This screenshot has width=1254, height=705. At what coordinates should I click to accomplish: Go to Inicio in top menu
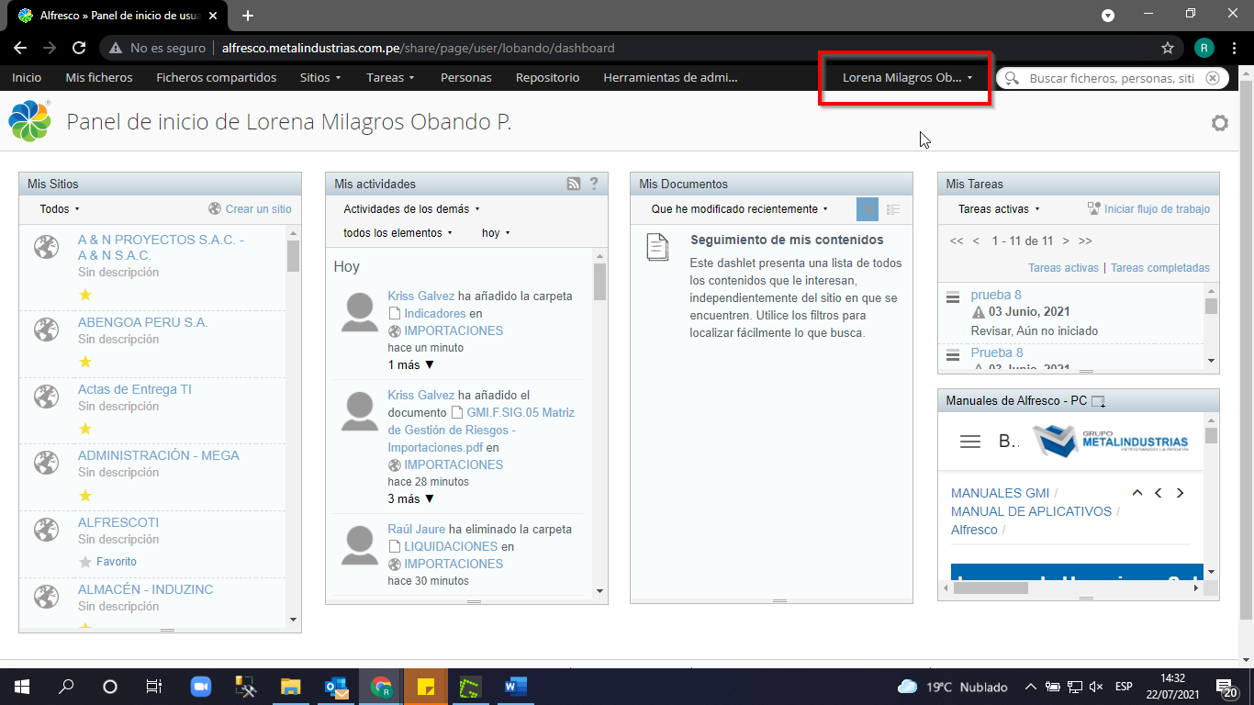[27, 78]
